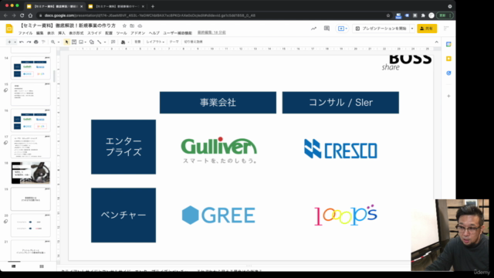
Task: Open the 編集 menu
Action: 39,33
